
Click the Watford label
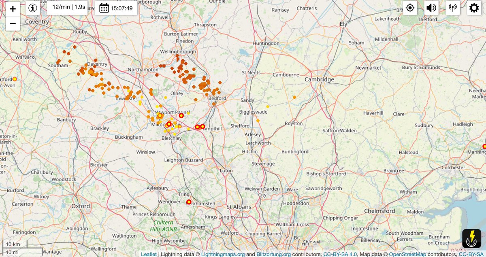(230, 233)
